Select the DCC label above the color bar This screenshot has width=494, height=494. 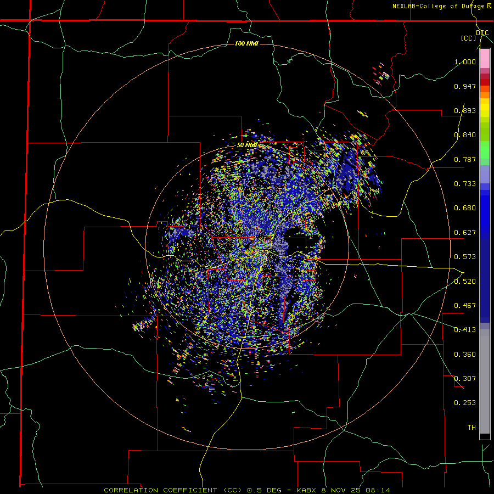tap(482, 33)
